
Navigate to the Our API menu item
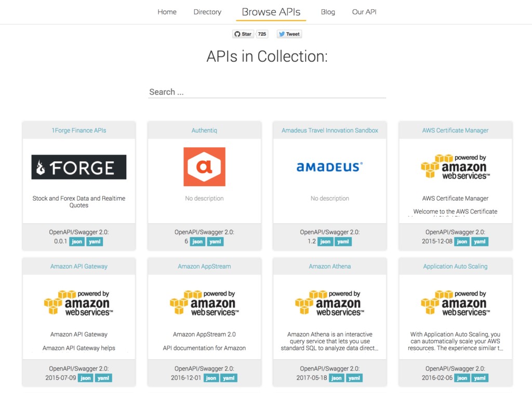(x=364, y=11)
